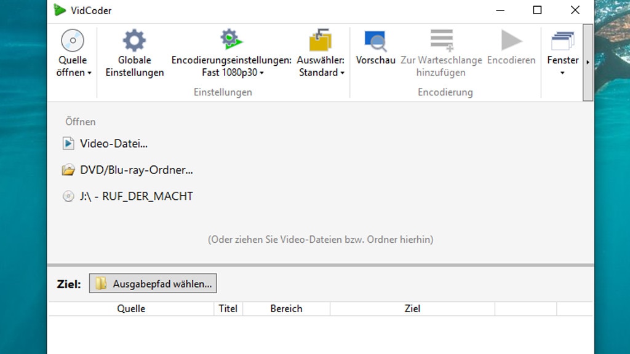Click the Bereich column header
The height and width of the screenshot is (354, 630).
286,308
